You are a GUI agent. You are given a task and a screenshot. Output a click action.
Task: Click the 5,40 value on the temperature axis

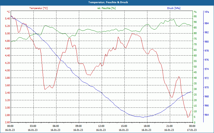tap(7, 18)
